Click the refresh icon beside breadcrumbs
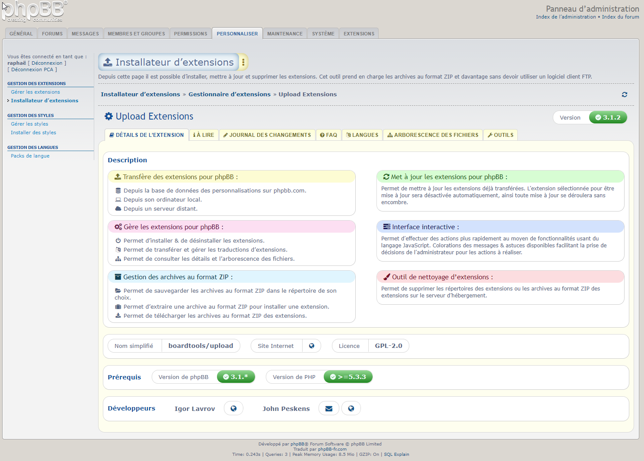This screenshot has width=644, height=461. (624, 95)
